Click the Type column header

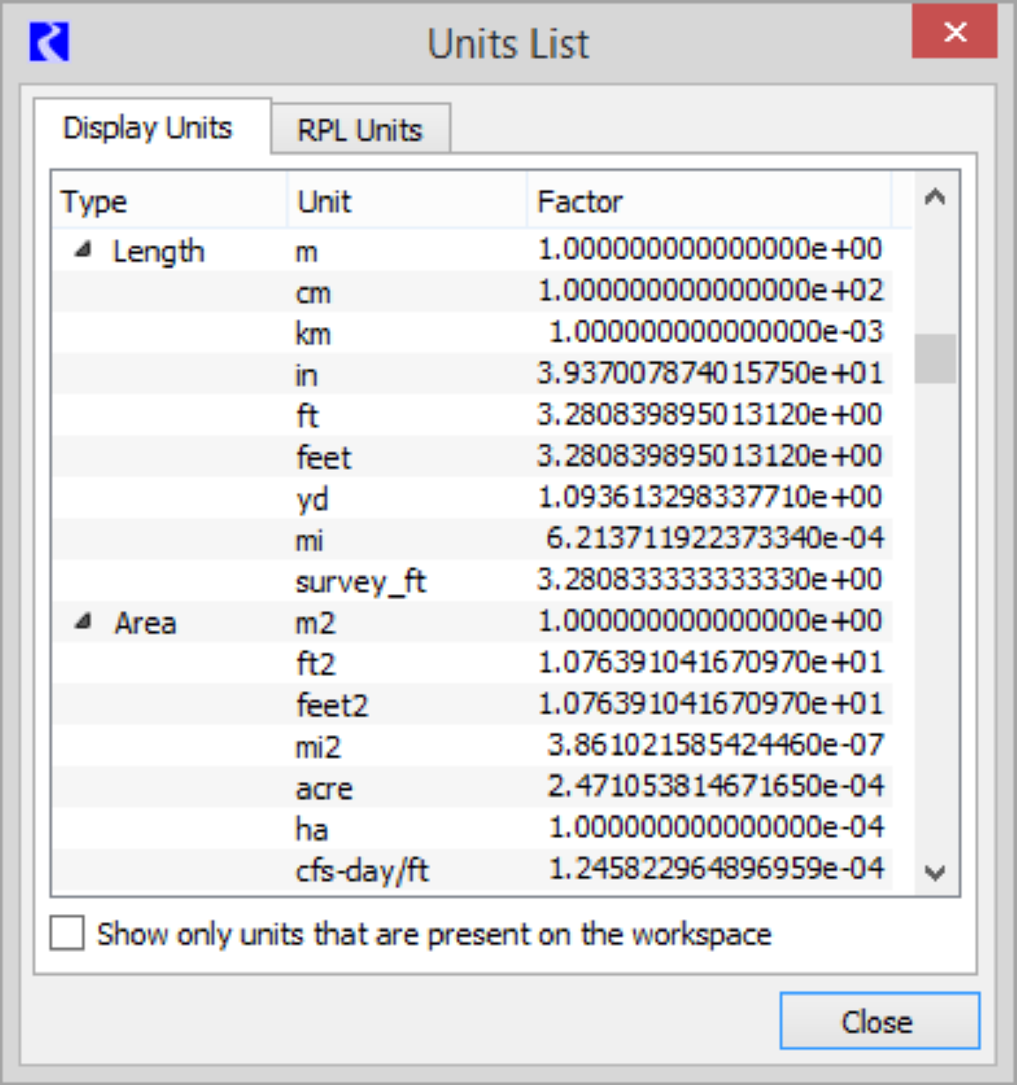(168, 202)
